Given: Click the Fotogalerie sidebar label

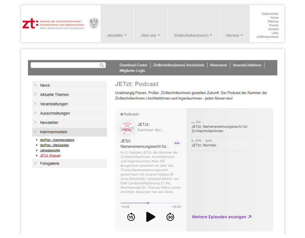Looking at the screenshot, I should [50, 164].
